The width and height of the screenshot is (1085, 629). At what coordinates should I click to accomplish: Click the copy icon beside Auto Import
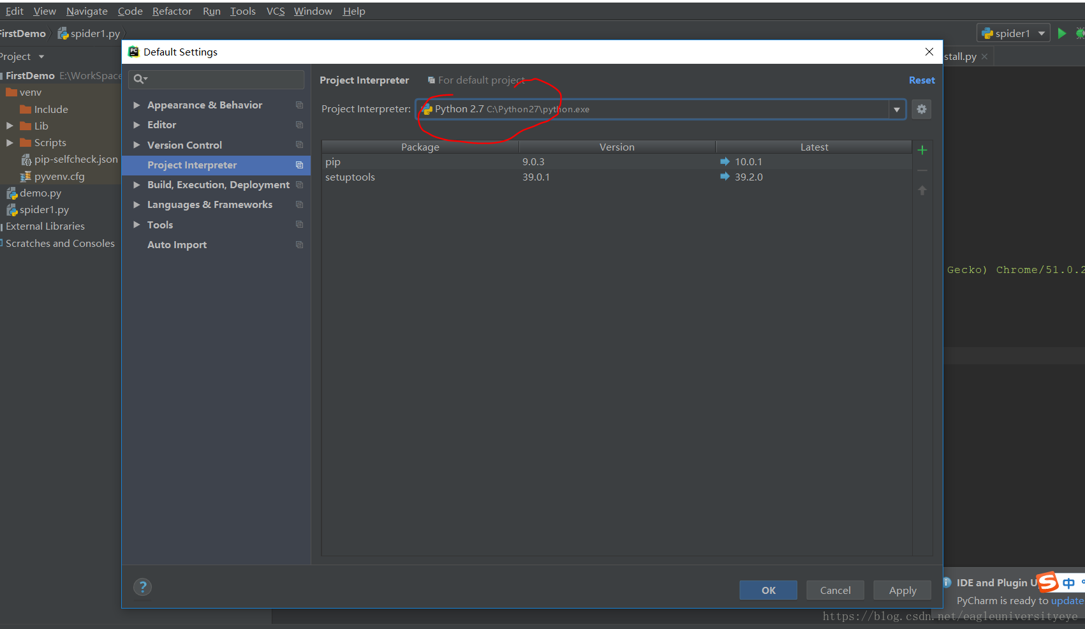tap(299, 245)
